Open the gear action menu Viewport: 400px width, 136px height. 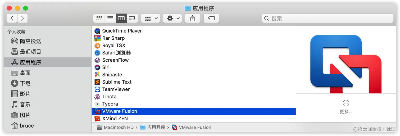point(172,18)
